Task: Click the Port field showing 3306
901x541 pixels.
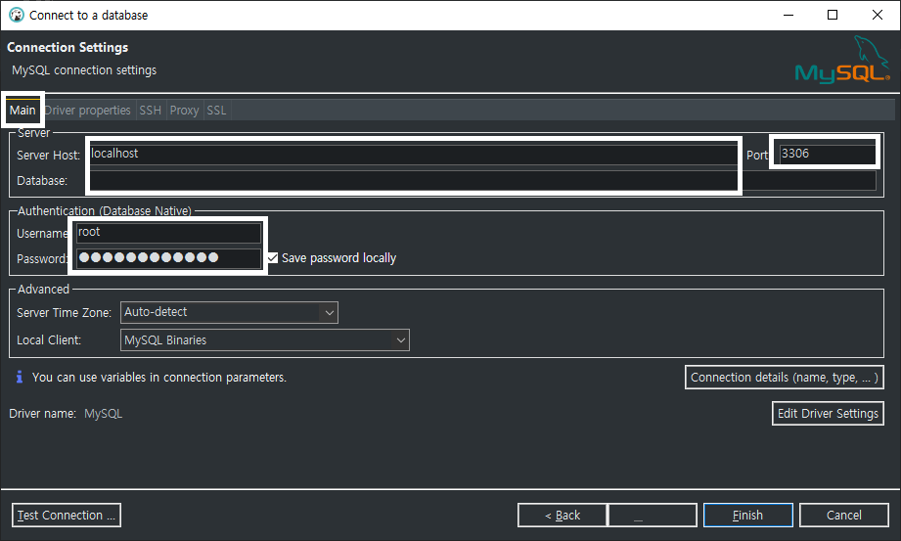Action: click(827, 154)
